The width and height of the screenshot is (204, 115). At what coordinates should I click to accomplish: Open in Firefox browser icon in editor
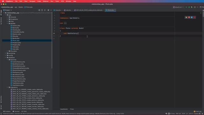[x=189, y=17]
